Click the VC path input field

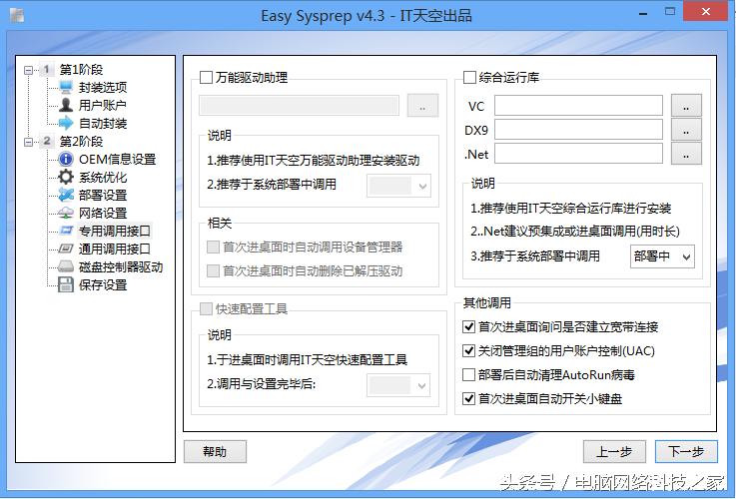tap(579, 106)
